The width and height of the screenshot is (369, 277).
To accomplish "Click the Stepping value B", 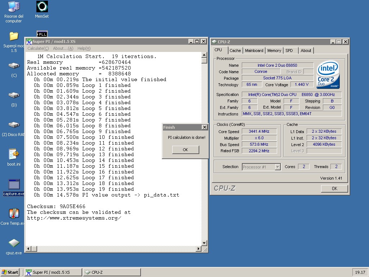I will click(332, 101).
